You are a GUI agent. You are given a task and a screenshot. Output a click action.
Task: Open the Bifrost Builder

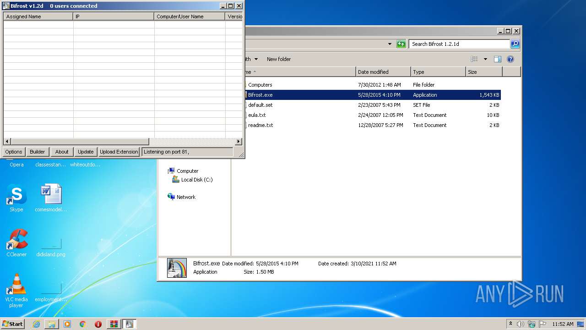[x=38, y=152]
